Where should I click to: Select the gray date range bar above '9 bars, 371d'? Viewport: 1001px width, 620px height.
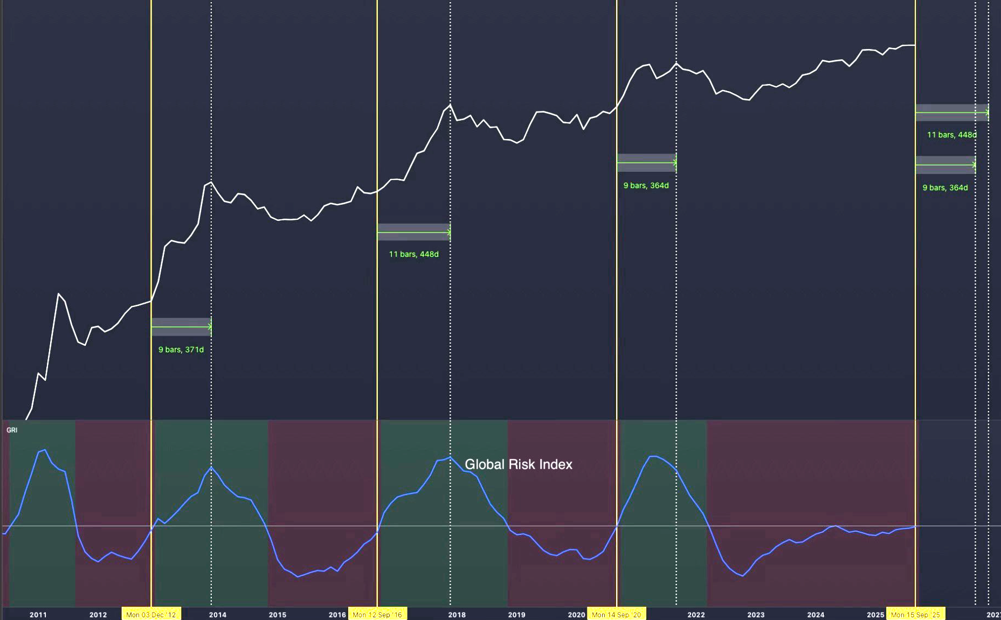[181, 327]
